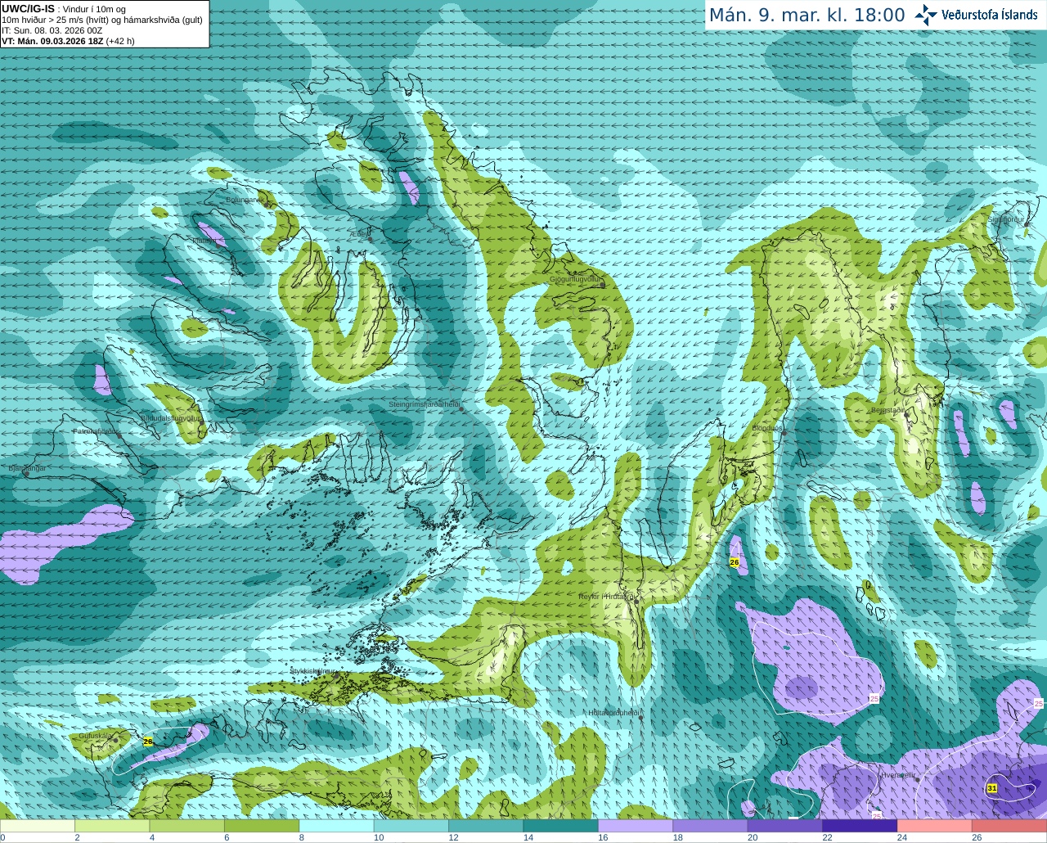Screen dimensions: 1047x843
Task: Click the yellow 28 gust marker near Gufuskálar
Action: (148, 742)
